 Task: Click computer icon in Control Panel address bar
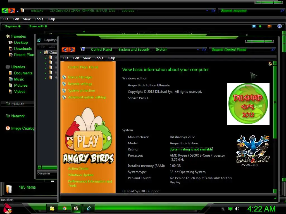pyautogui.click(x=83, y=50)
